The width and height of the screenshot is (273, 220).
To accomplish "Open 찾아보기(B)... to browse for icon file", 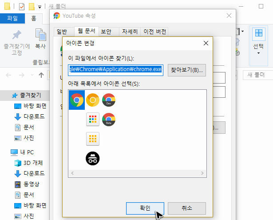I will [187, 70].
